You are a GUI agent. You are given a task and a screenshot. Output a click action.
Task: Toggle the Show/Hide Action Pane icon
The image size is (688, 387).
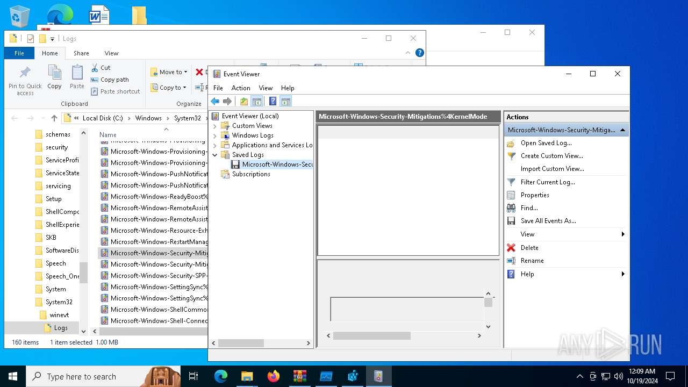click(285, 101)
